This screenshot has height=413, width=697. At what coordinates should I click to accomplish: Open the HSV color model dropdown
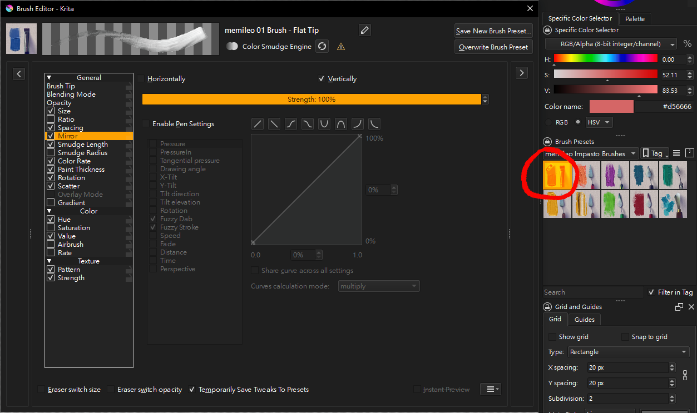tap(599, 122)
